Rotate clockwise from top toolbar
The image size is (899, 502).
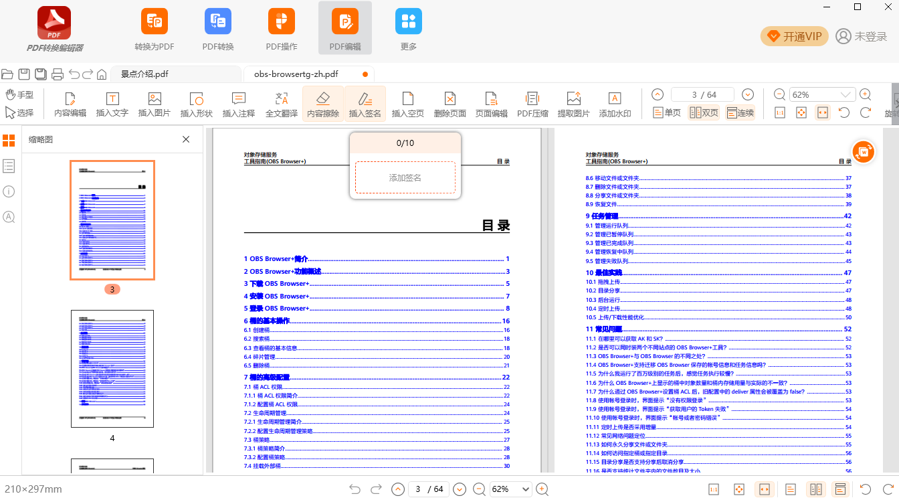coord(866,113)
